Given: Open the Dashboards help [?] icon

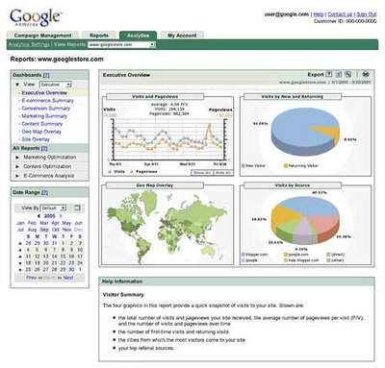Looking at the screenshot, I should coord(46,75).
